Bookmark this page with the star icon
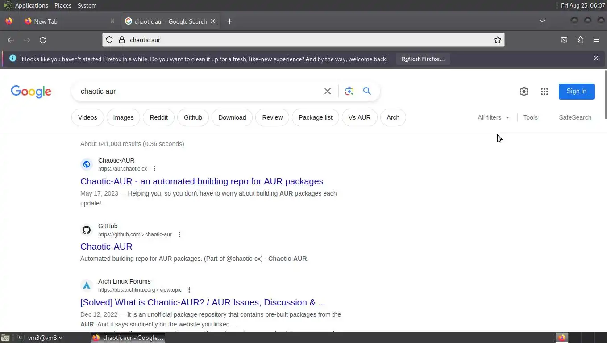The height and width of the screenshot is (343, 607). pyautogui.click(x=498, y=40)
